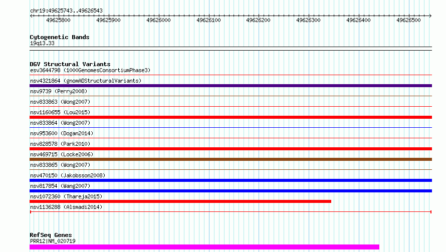The height and width of the screenshot is (252, 446).
Task: Click the red nsv828578 variant bar
Action: (x=231, y=149)
